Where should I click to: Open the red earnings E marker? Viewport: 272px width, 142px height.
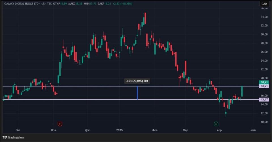(x=60, y=124)
